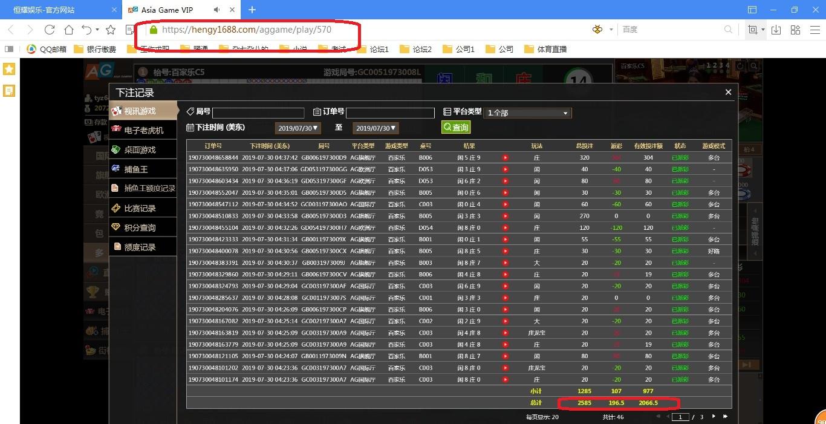
Task: Select 桌面游戏 category
Action: 143,149
